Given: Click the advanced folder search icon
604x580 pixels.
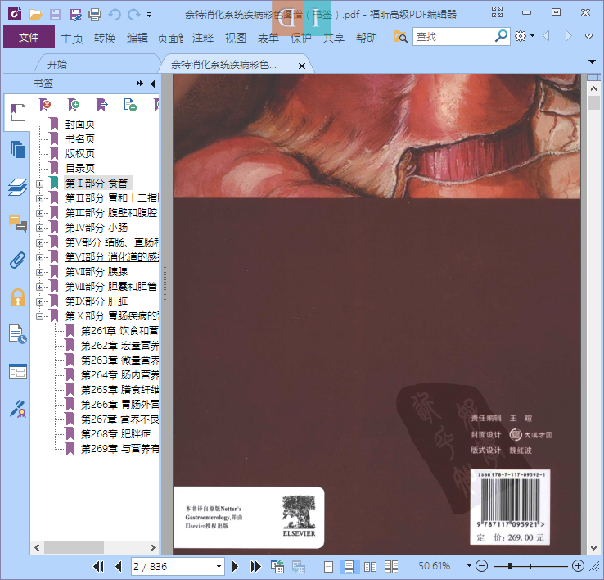Looking at the screenshot, I should [x=400, y=37].
